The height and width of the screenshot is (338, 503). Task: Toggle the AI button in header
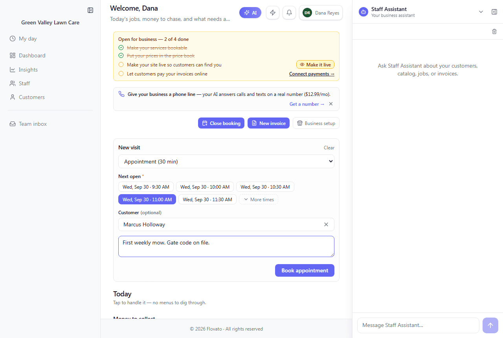250,13
